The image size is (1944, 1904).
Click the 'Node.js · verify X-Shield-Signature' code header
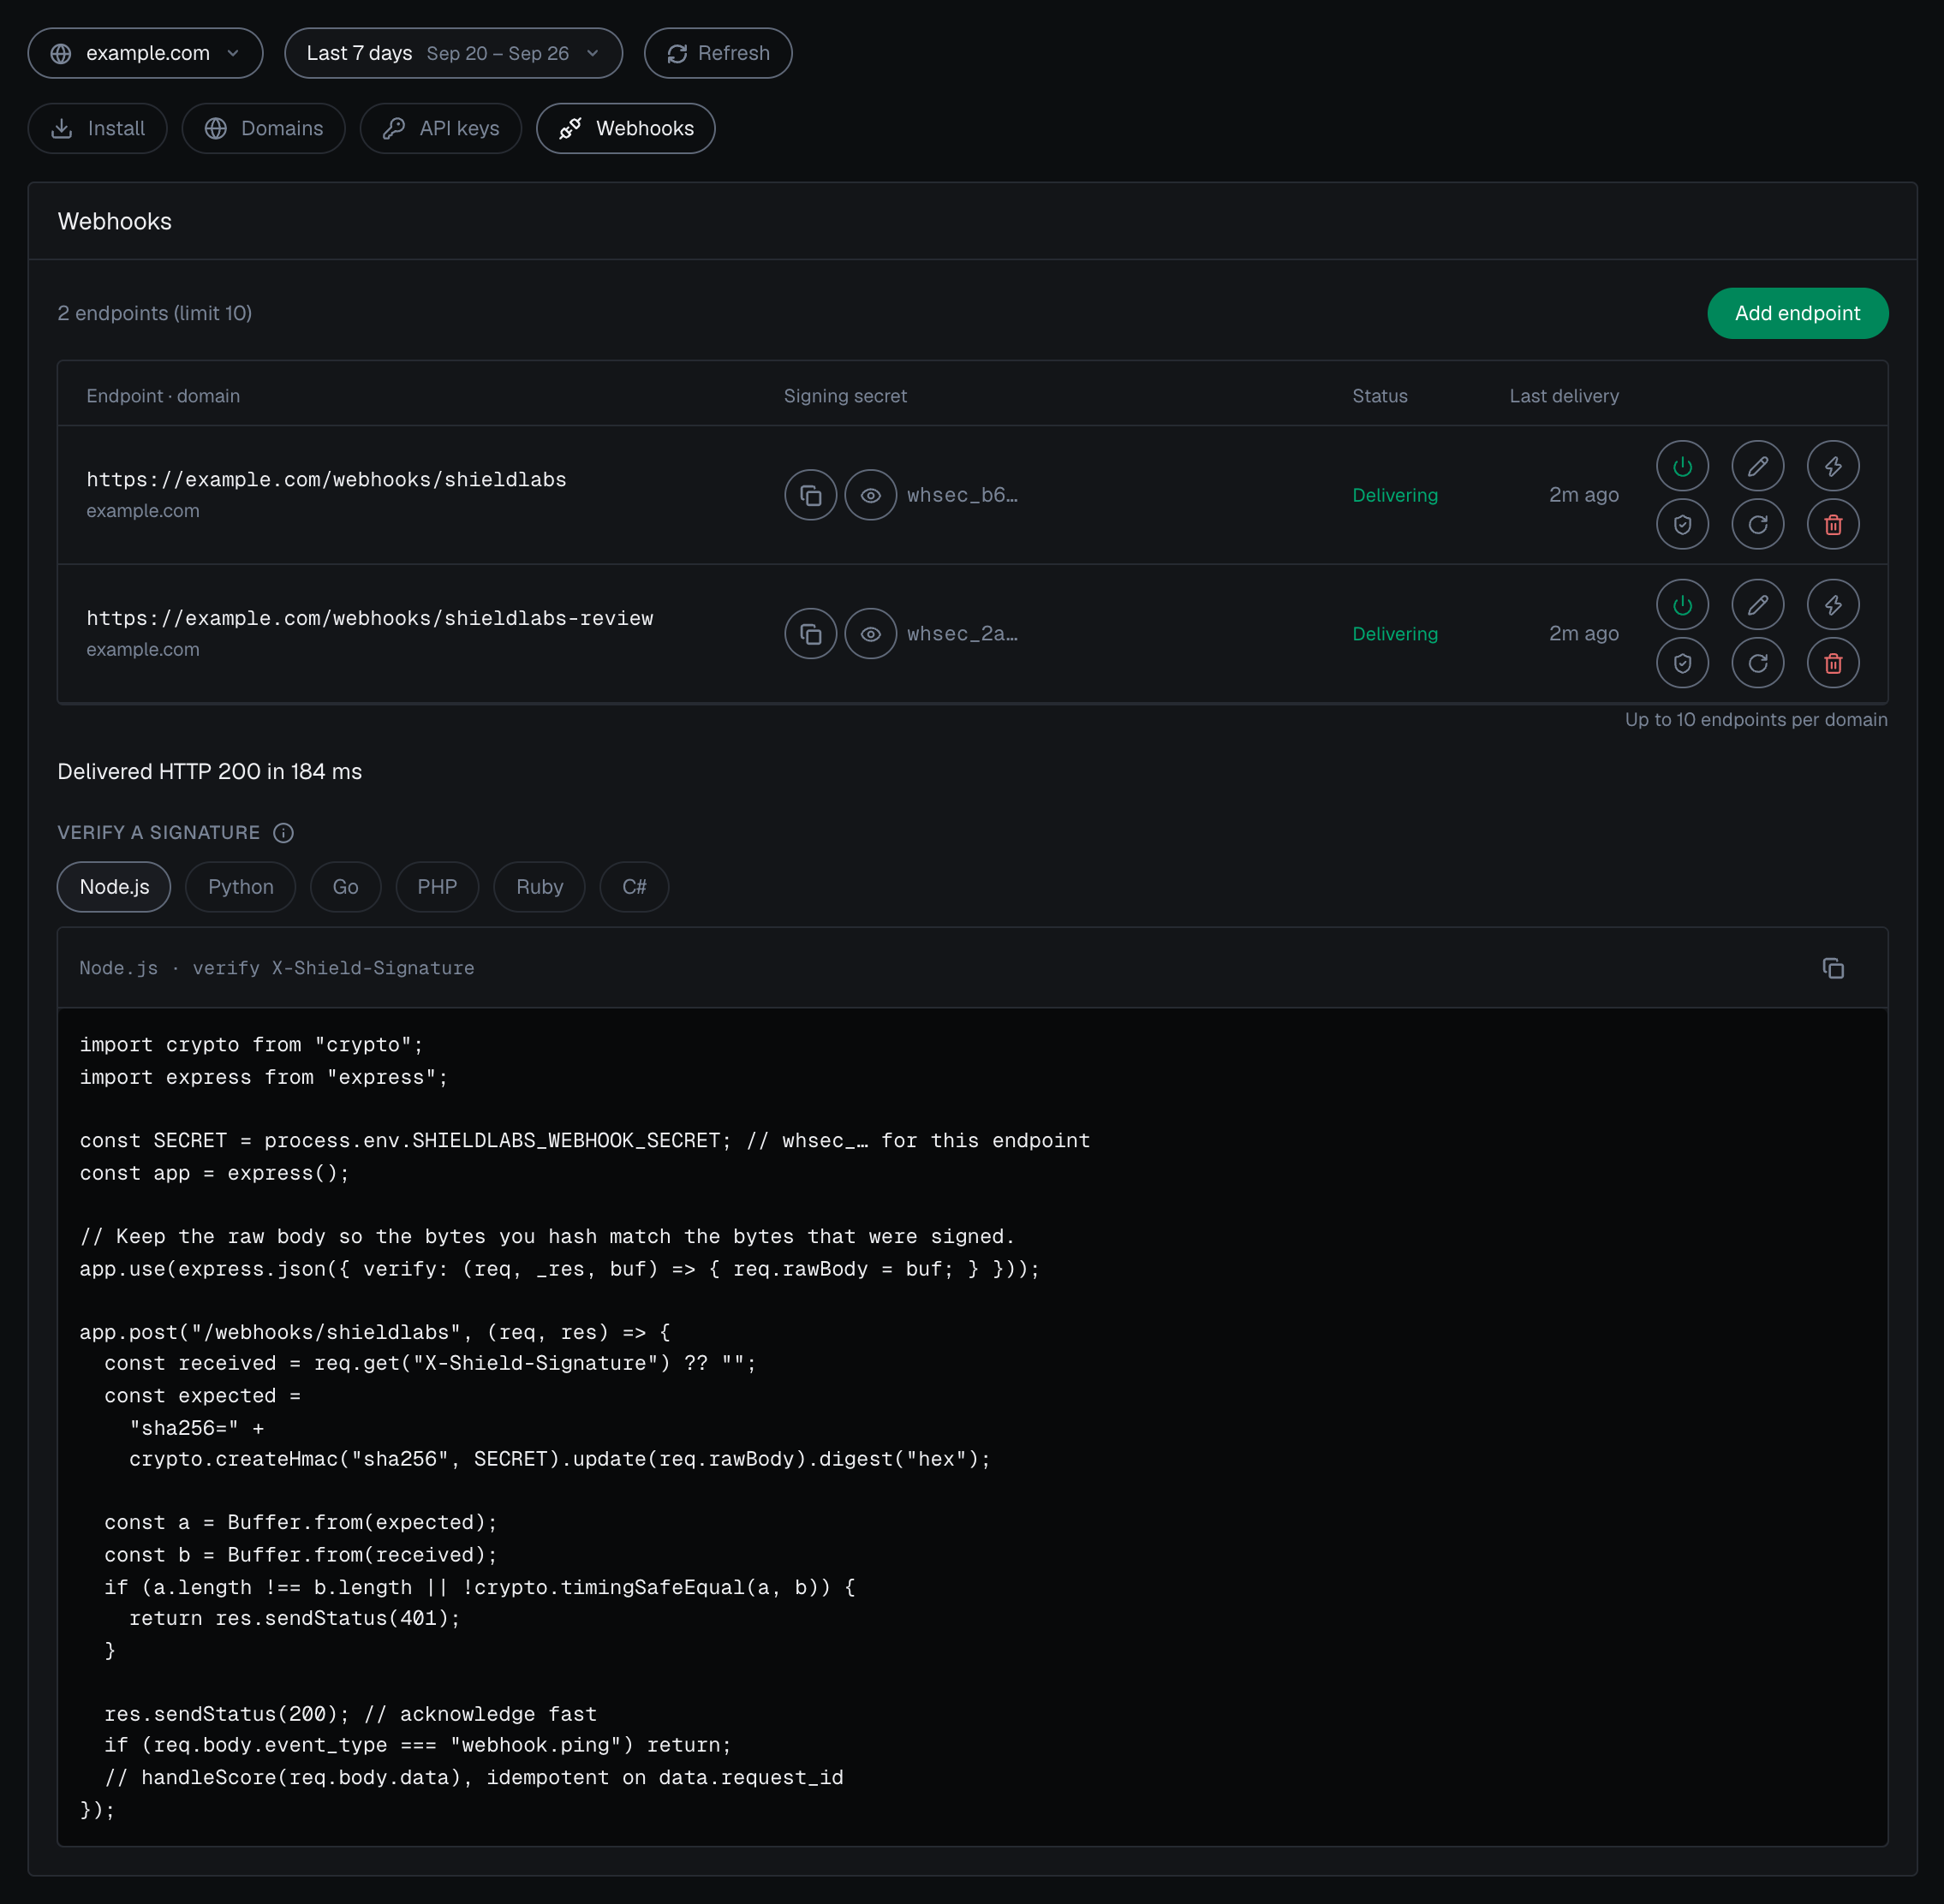click(x=277, y=968)
